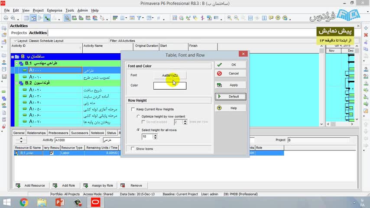Viewport: 370px width, 208px height.
Task: Toggle the Do not exceed checkbox
Action: (143, 122)
